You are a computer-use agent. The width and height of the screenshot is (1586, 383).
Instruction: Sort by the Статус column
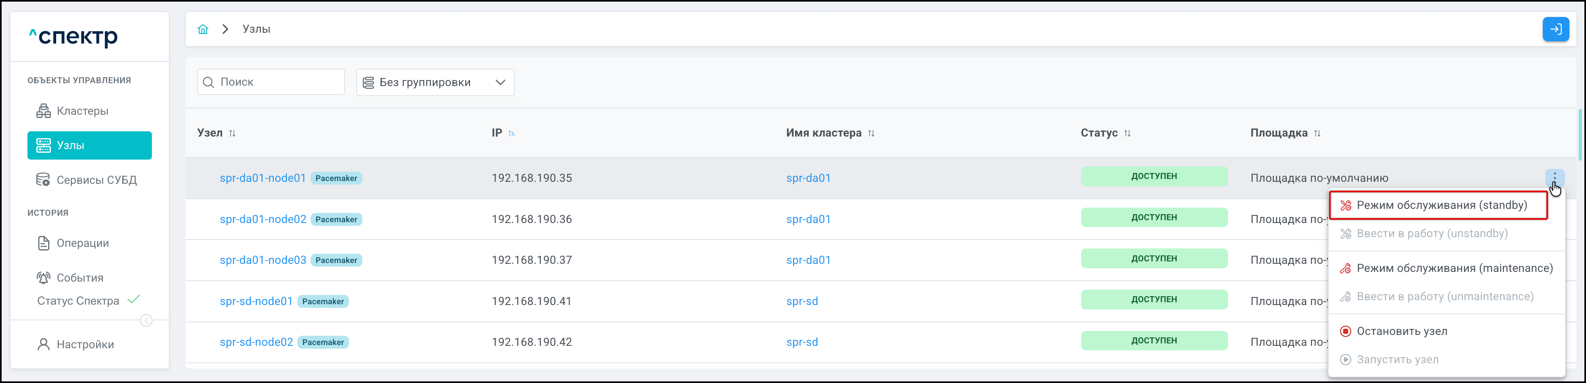tap(1127, 134)
